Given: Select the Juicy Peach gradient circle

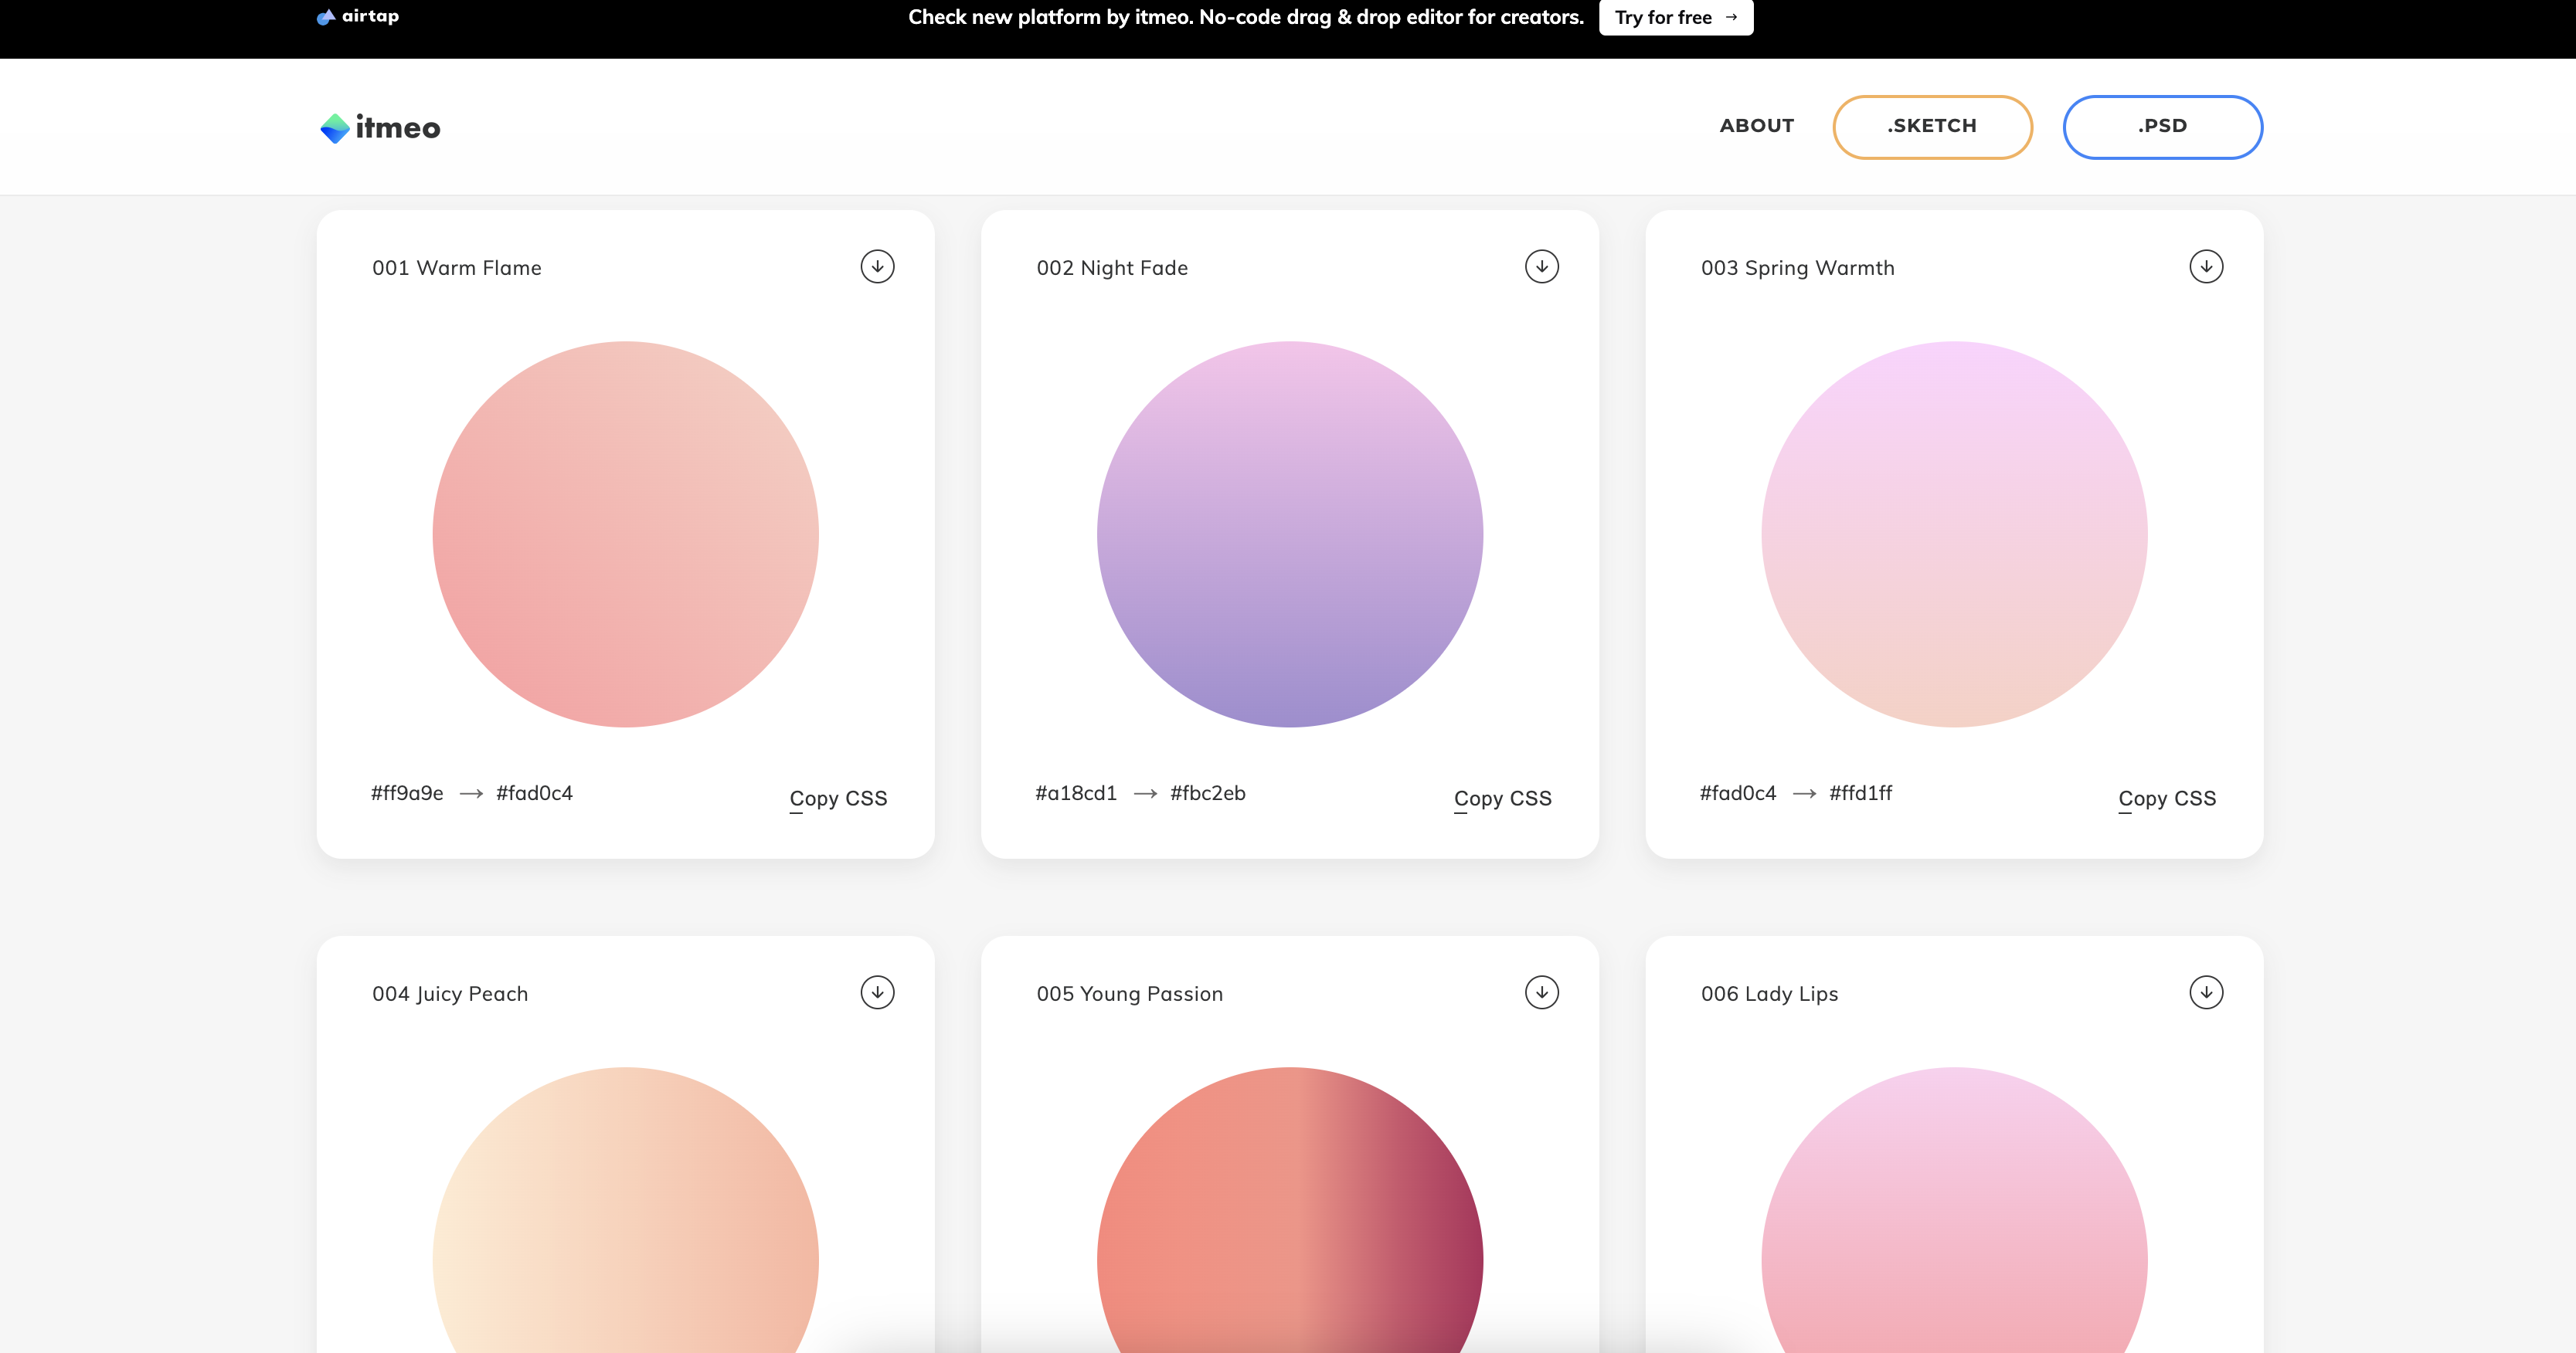Looking at the screenshot, I should point(625,1210).
